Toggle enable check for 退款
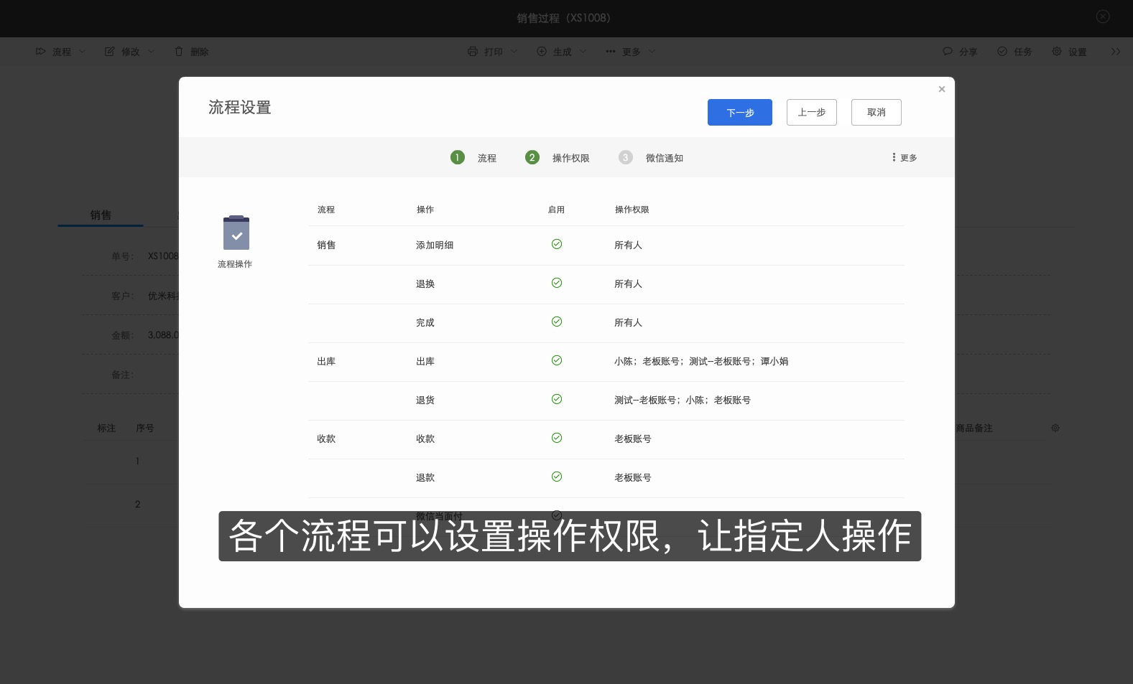The width and height of the screenshot is (1133, 684). point(556,477)
